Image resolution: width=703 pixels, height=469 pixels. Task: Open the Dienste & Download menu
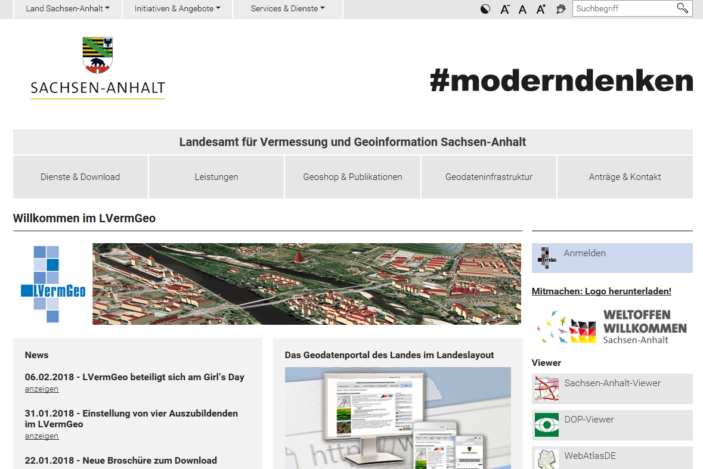(80, 177)
